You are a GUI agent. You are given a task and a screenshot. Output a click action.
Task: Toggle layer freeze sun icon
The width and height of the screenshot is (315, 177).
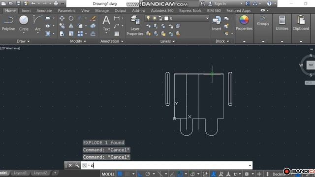155,18
